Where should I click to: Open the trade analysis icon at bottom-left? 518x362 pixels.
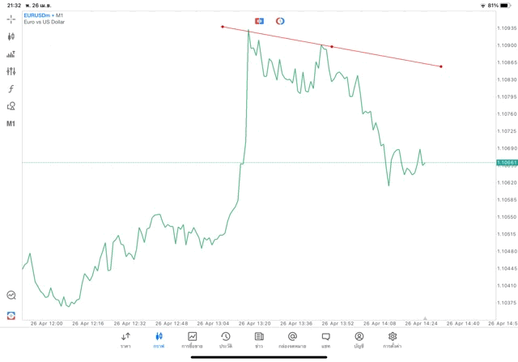pos(11,296)
